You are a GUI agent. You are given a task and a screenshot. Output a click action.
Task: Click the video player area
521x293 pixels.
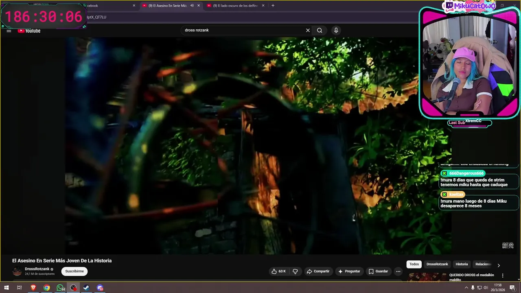258,146
